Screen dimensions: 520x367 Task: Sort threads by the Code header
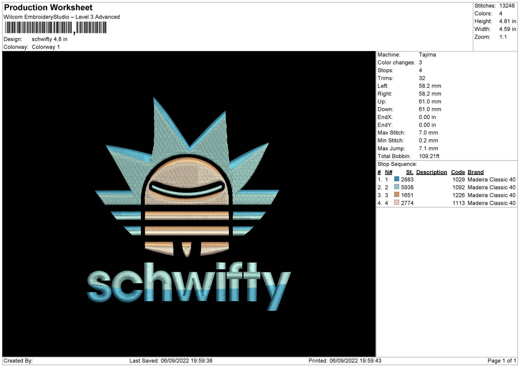tap(458, 172)
